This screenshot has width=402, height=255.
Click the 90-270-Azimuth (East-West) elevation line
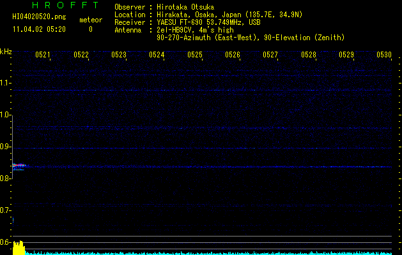click(251, 38)
